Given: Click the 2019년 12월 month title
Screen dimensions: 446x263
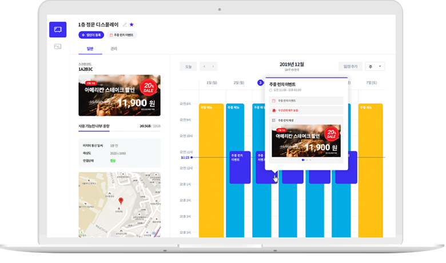Looking at the screenshot, I should click(292, 65).
